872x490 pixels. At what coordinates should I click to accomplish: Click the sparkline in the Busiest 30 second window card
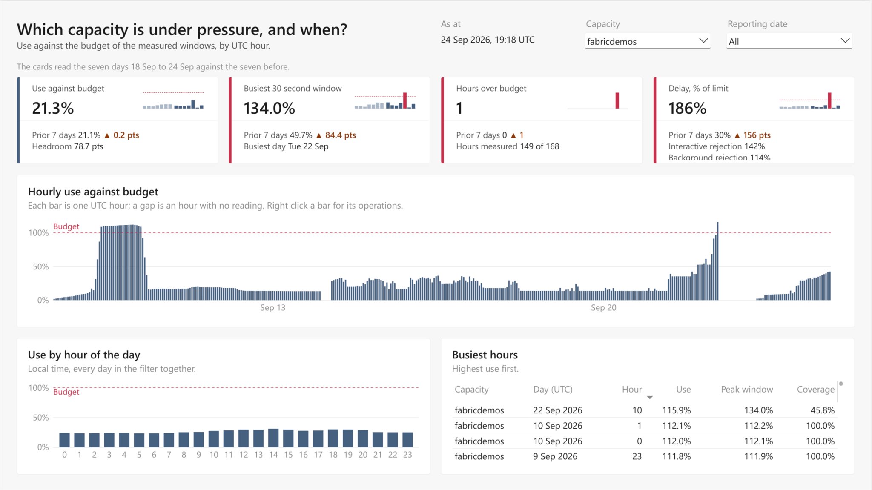pos(385,100)
